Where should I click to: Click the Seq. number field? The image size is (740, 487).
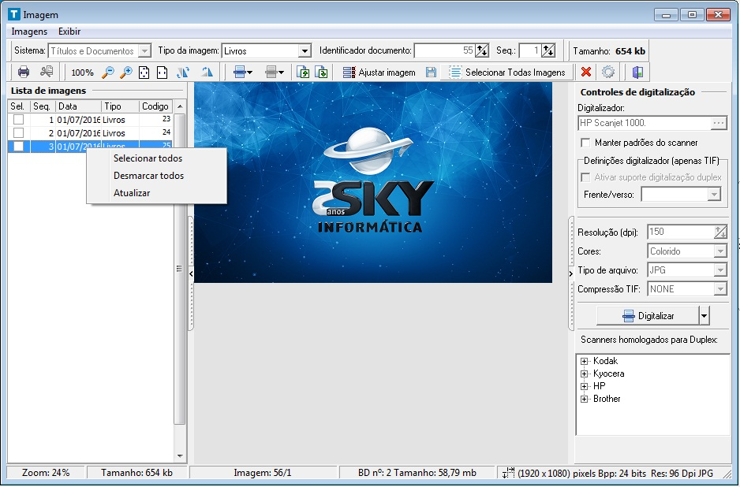tap(529, 50)
